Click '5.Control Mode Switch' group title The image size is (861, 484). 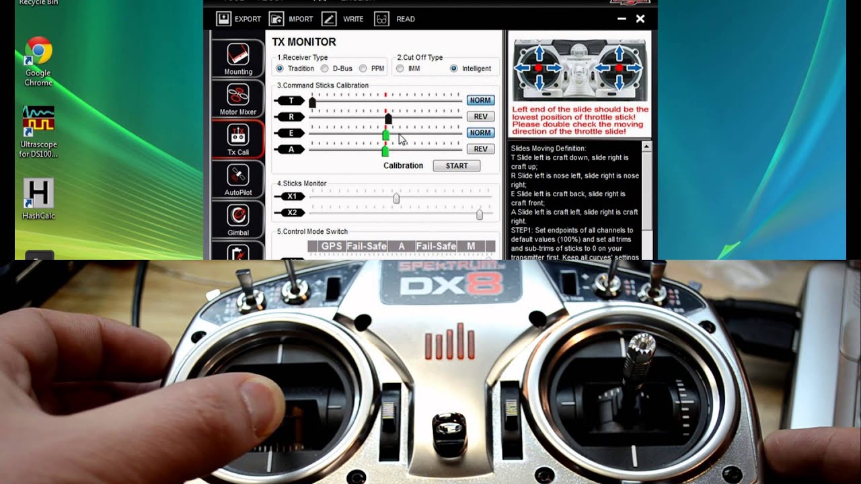(312, 231)
